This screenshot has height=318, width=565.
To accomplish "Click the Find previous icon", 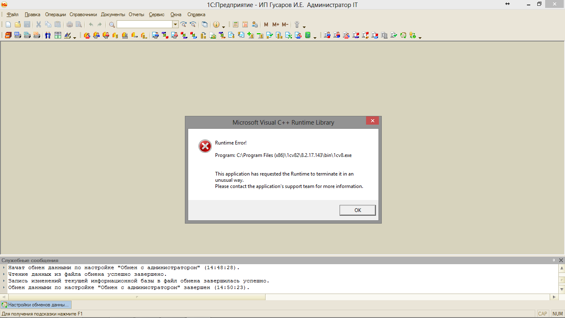I will (193, 24).
